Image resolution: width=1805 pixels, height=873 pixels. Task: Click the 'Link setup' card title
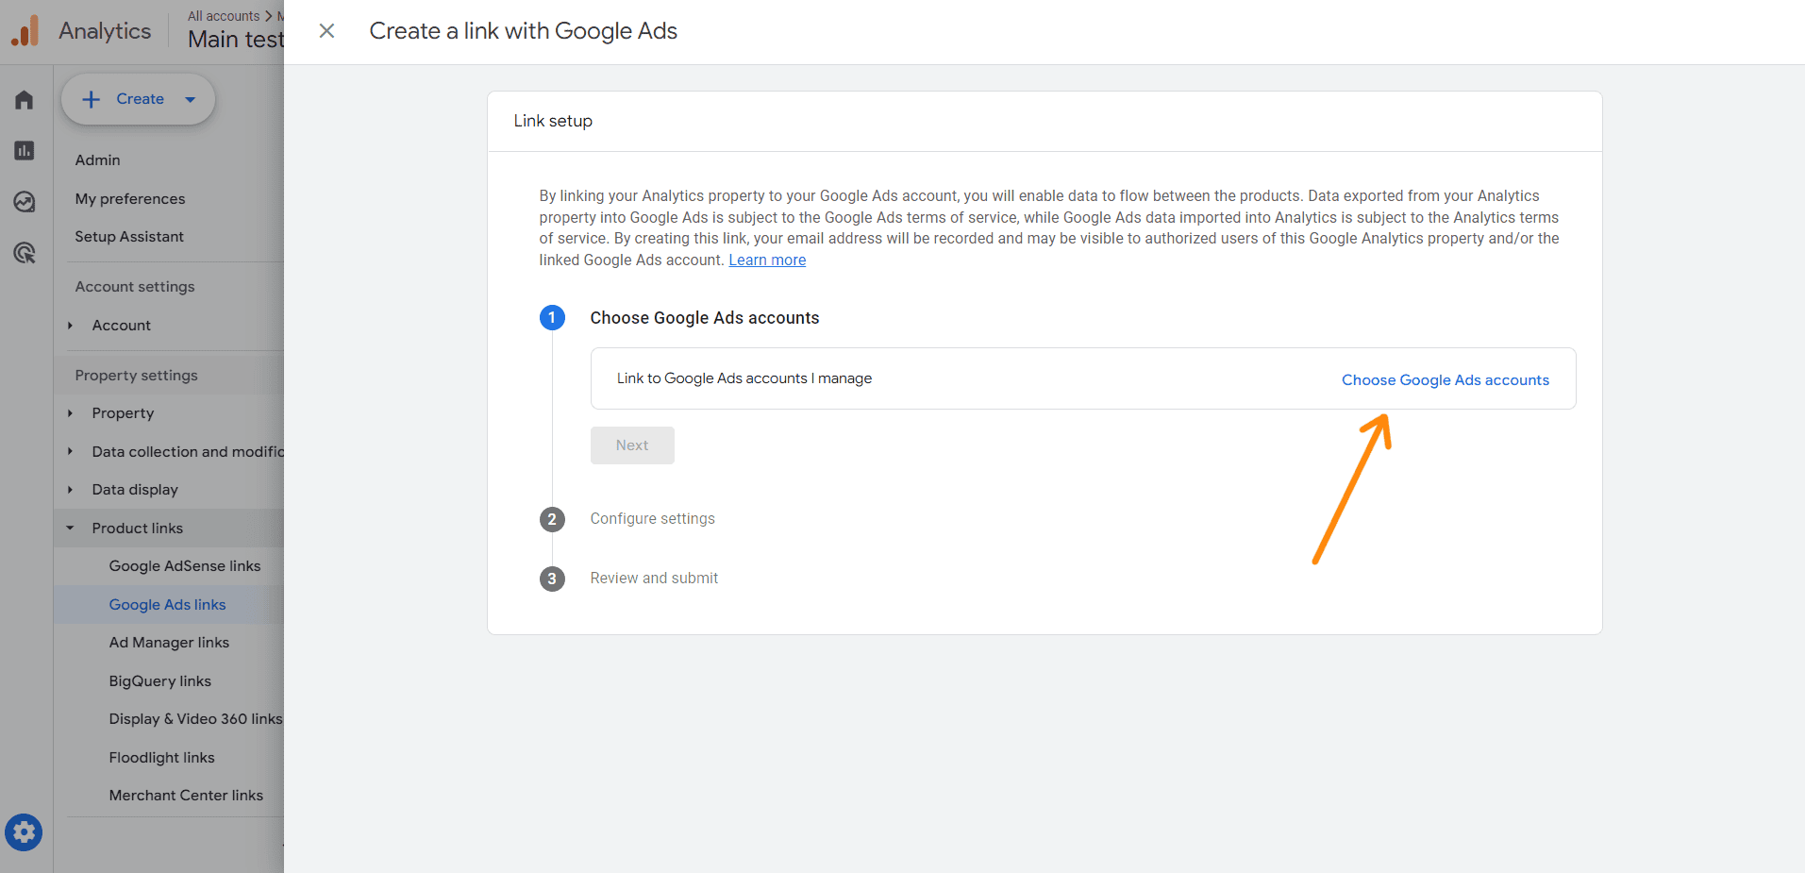tap(553, 121)
